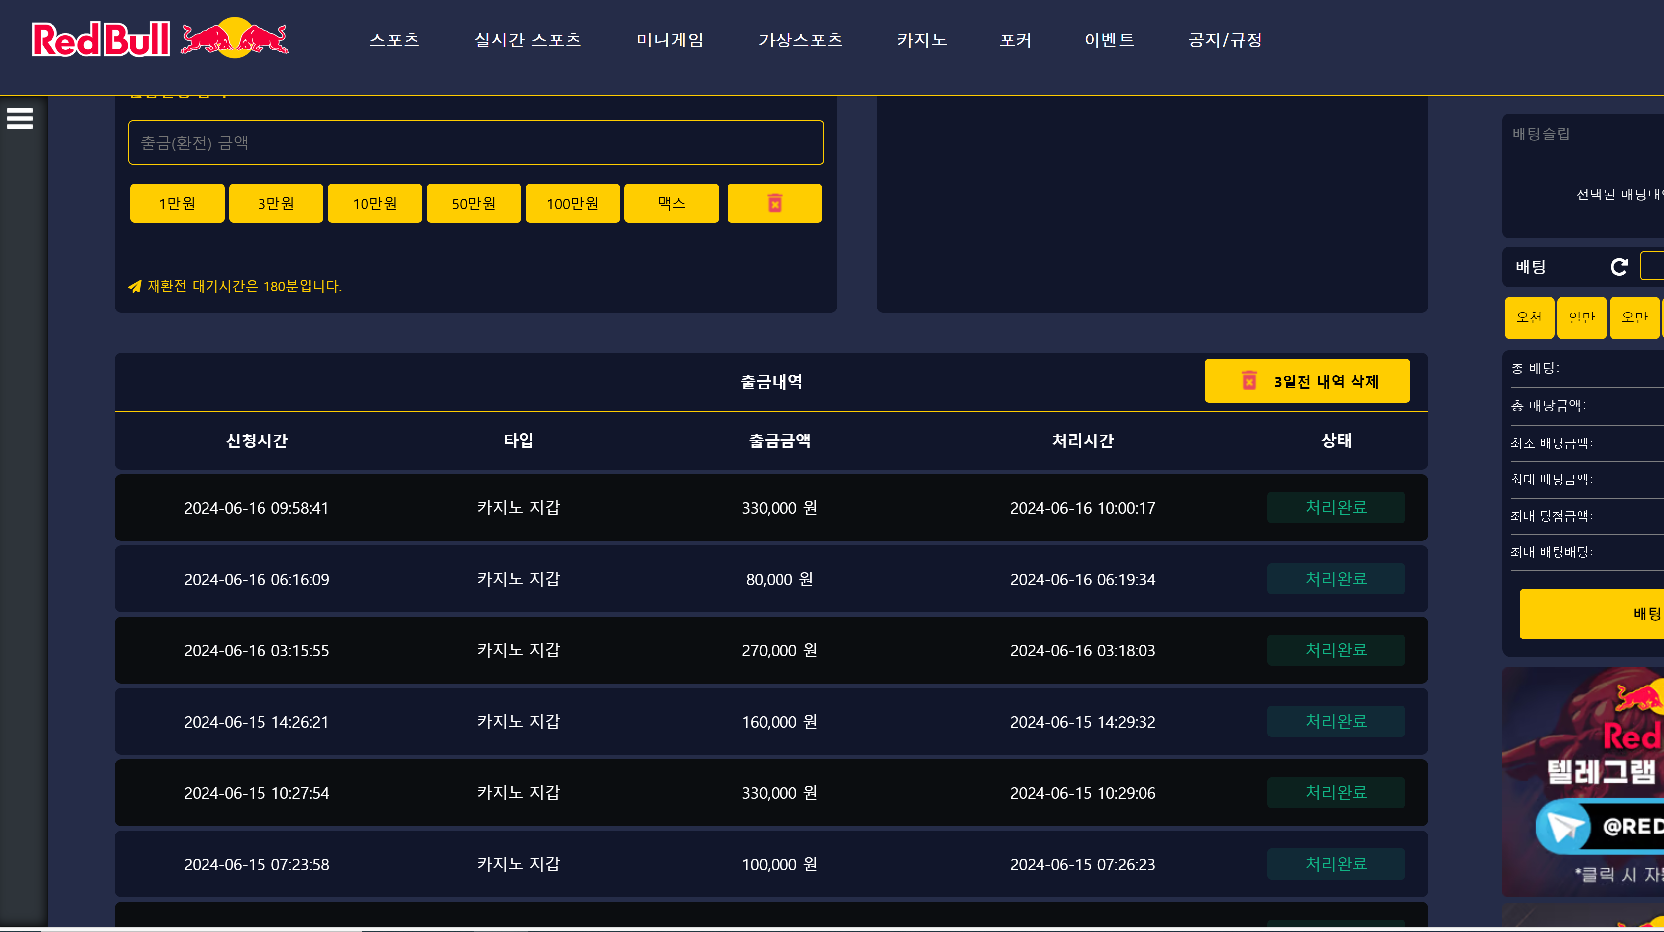Viewport: 1664px width, 932px height.
Task: Select the 50만원 amount button
Action: (473, 203)
